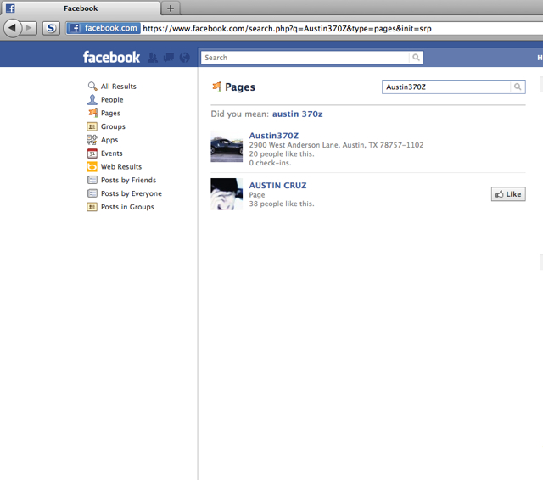
Task: Click the Facebook logo in blue header
Action: pyautogui.click(x=111, y=57)
